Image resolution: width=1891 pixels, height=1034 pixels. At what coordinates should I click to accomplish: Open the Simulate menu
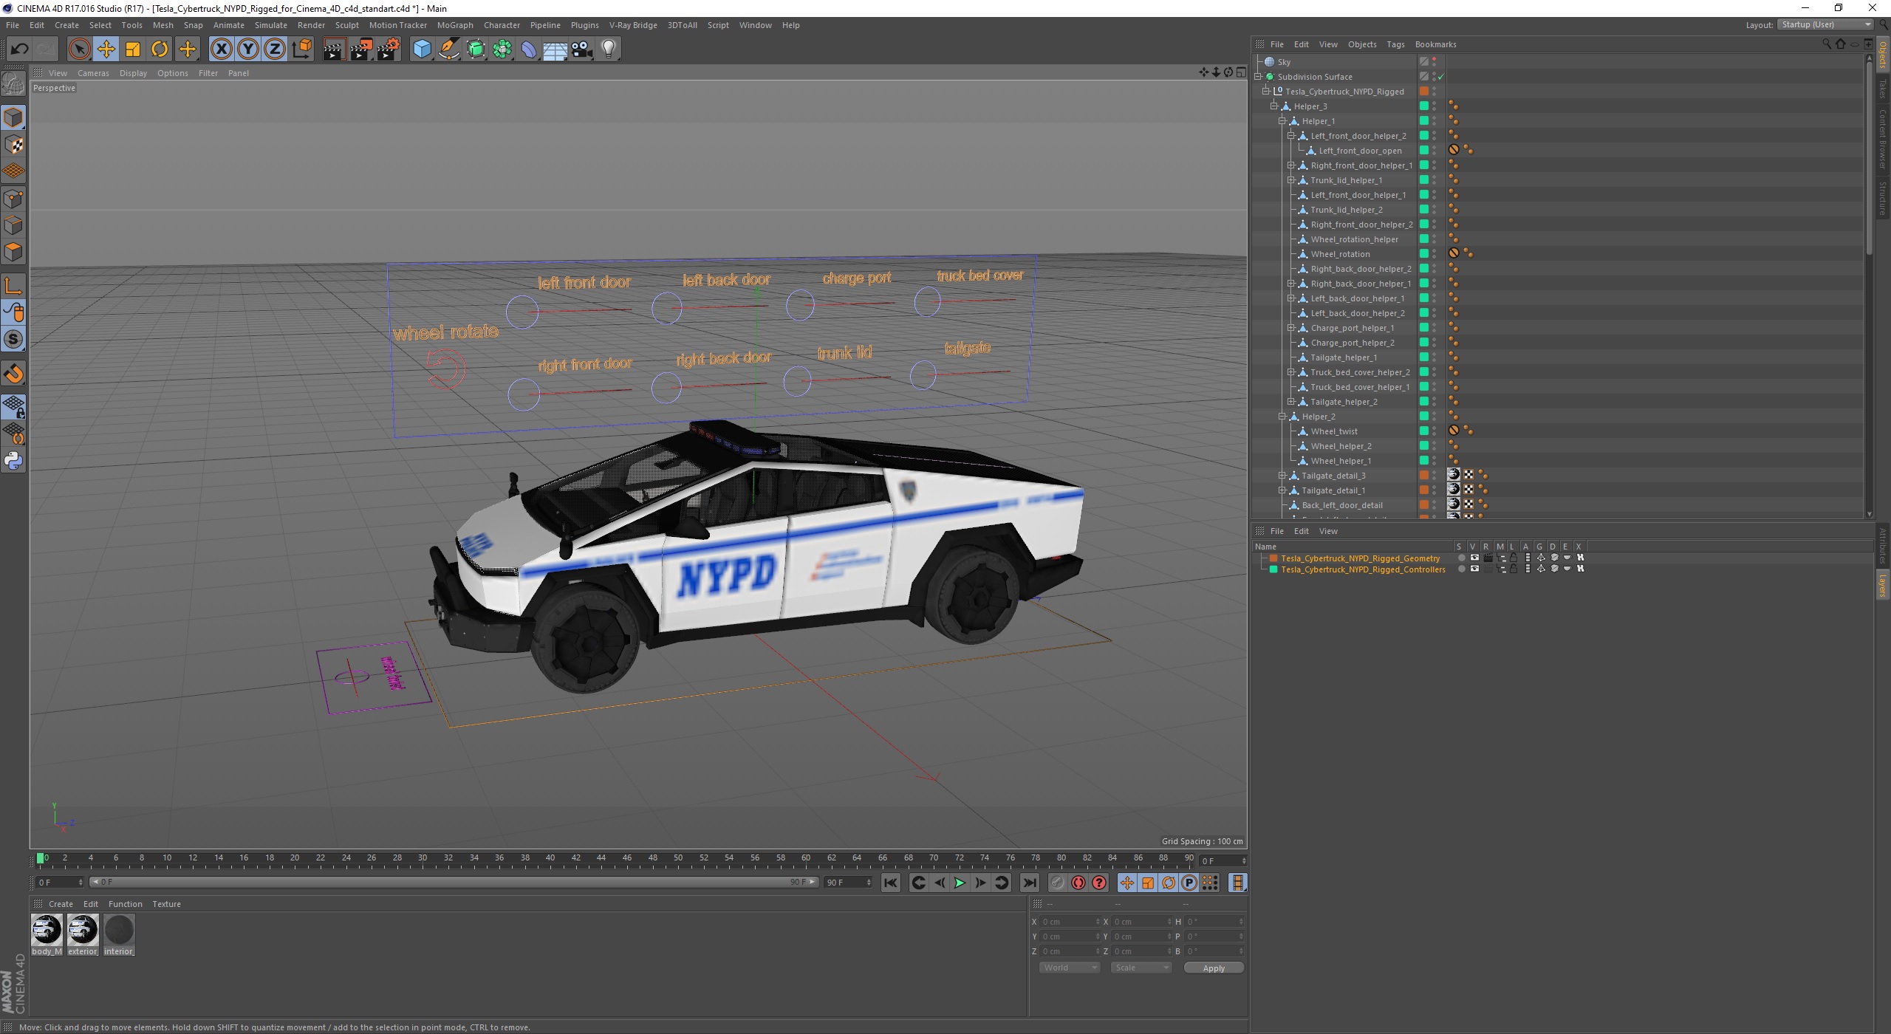270,25
